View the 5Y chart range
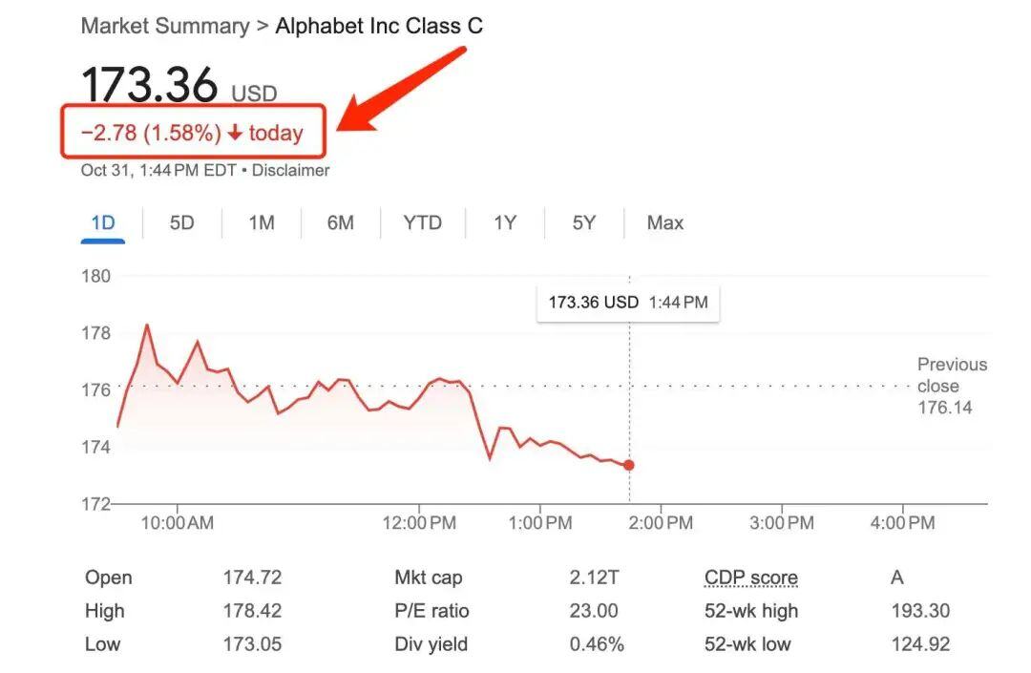The width and height of the screenshot is (1031, 673). point(584,223)
